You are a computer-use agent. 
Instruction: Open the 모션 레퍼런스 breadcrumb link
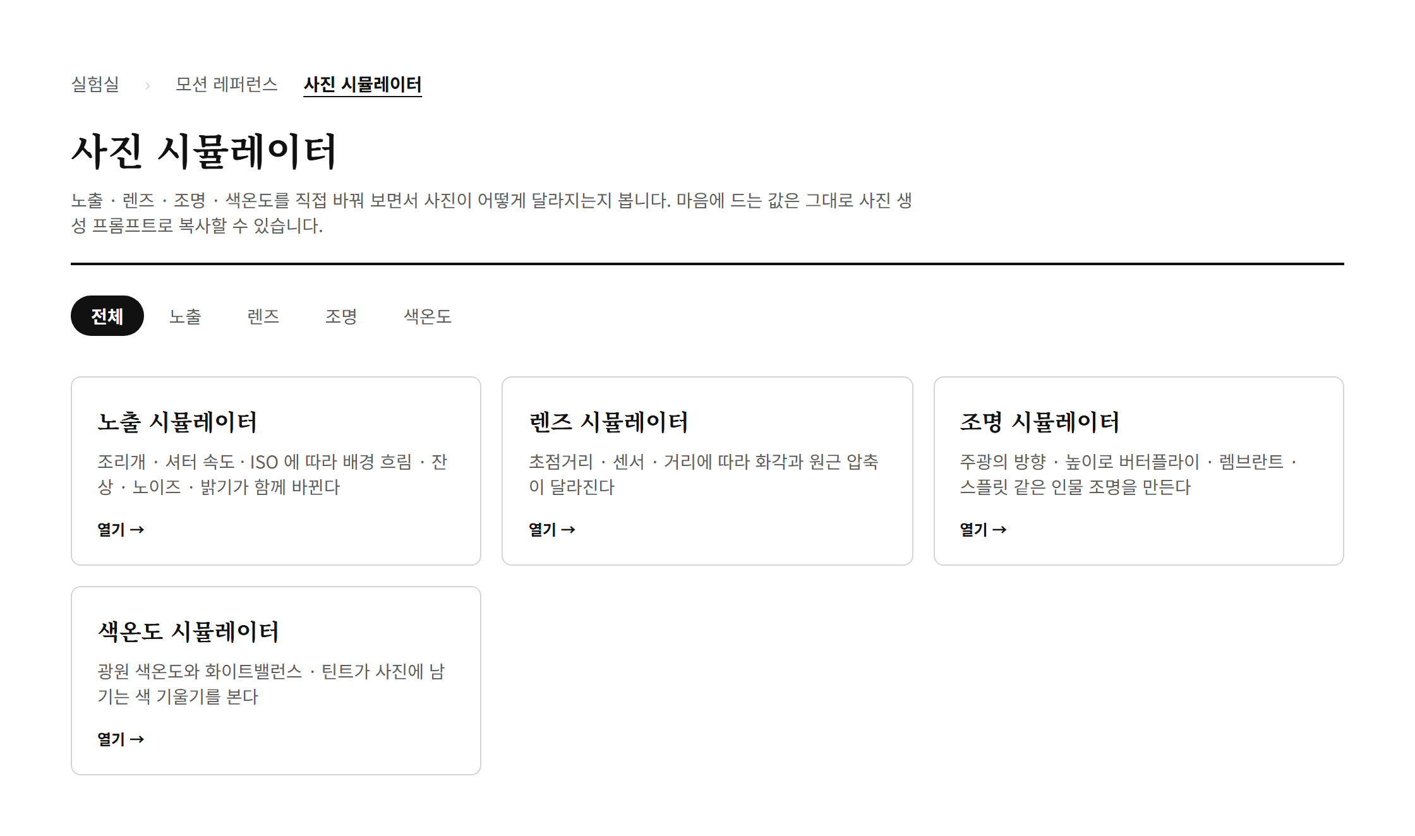[x=226, y=84]
